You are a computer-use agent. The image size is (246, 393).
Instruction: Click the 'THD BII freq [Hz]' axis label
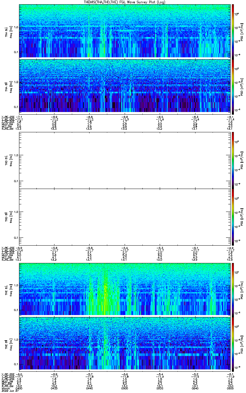click(x=8, y=217)
